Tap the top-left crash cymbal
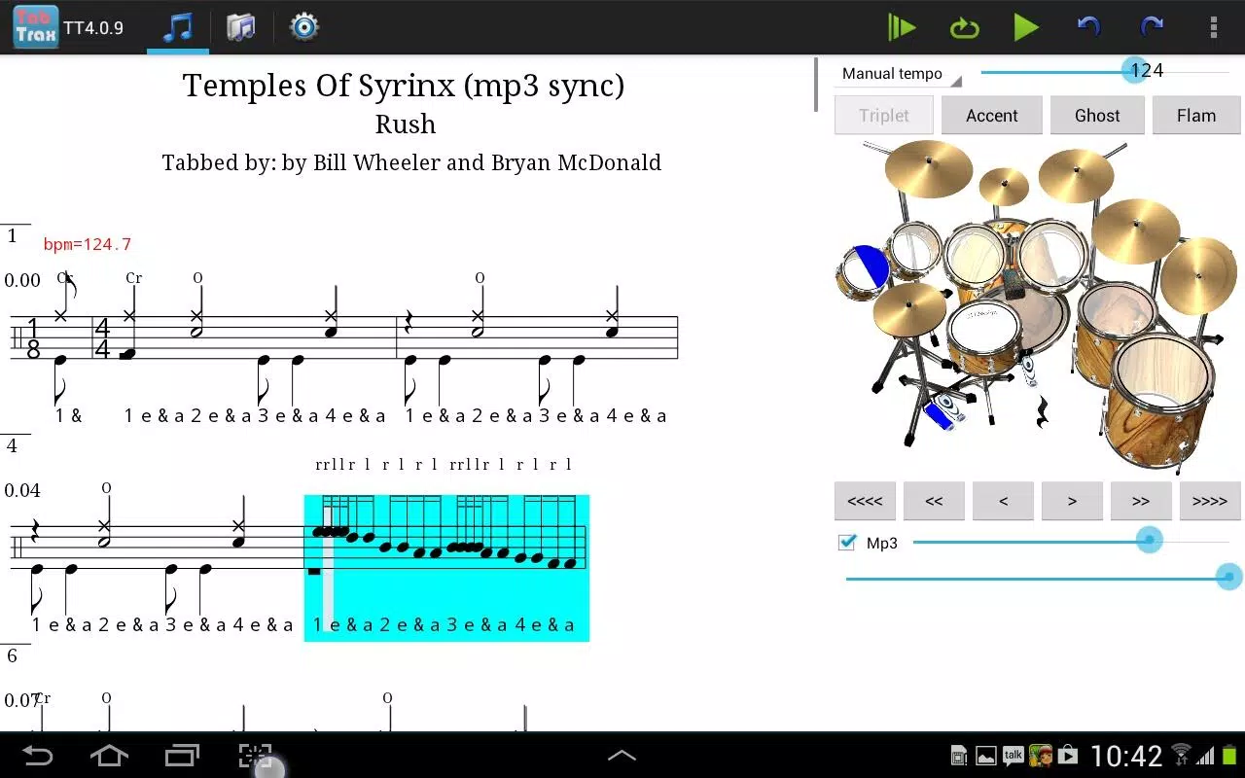 pyautogui.click(x=929, y=167)
